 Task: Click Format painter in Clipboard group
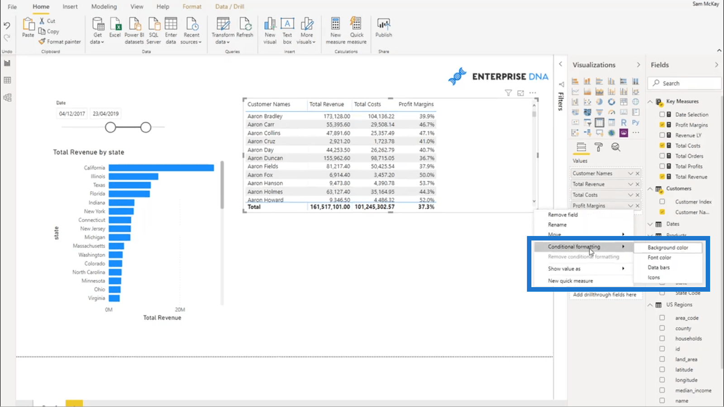pyautogui.click(x=60, y=42)
